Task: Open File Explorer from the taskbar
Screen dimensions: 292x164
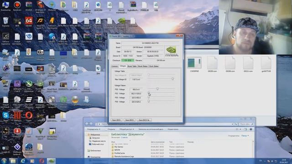Action: [x=13, y=161]
